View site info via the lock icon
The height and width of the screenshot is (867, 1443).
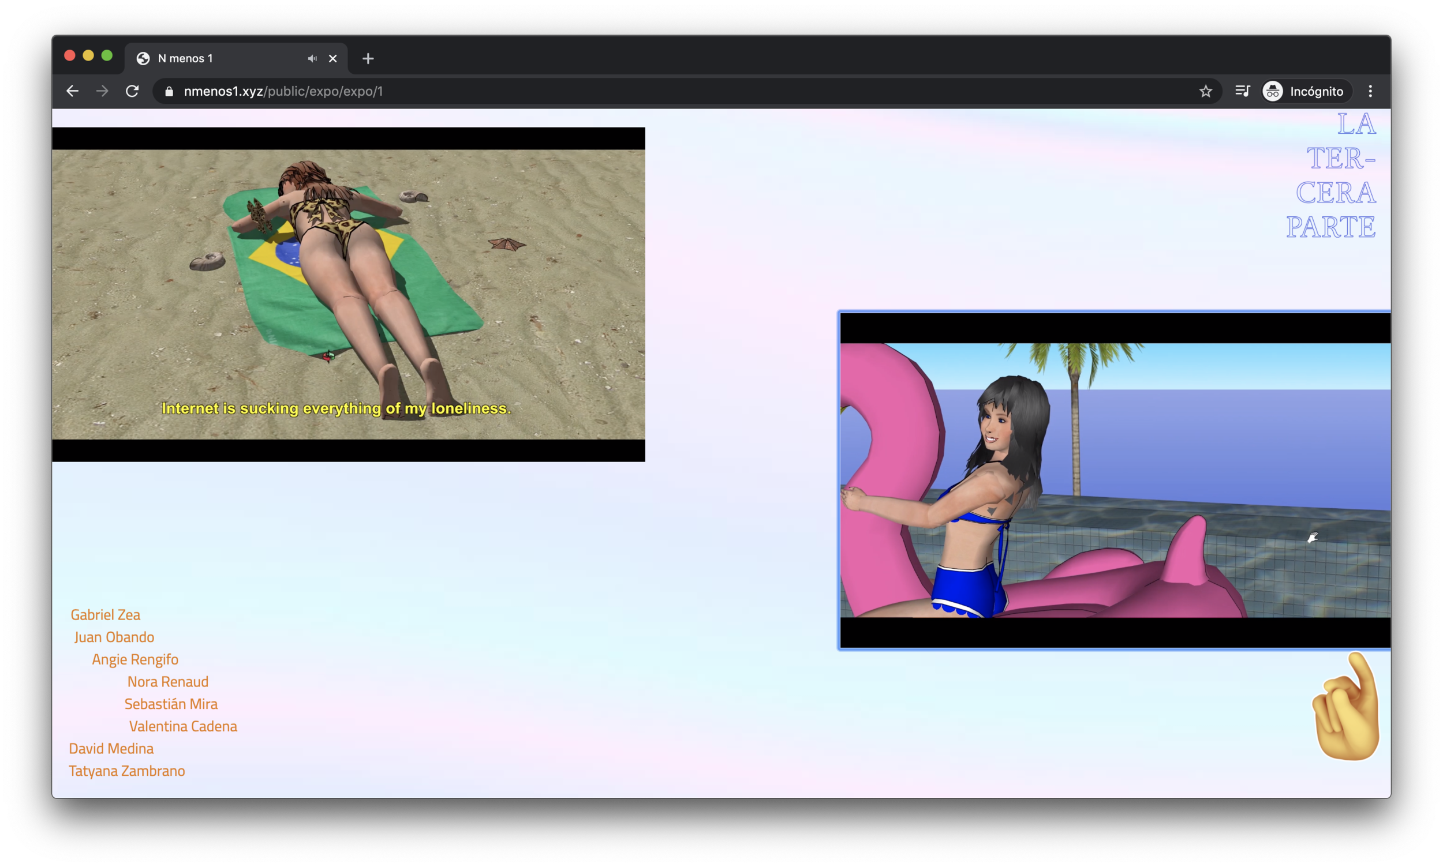pos(169,91)
